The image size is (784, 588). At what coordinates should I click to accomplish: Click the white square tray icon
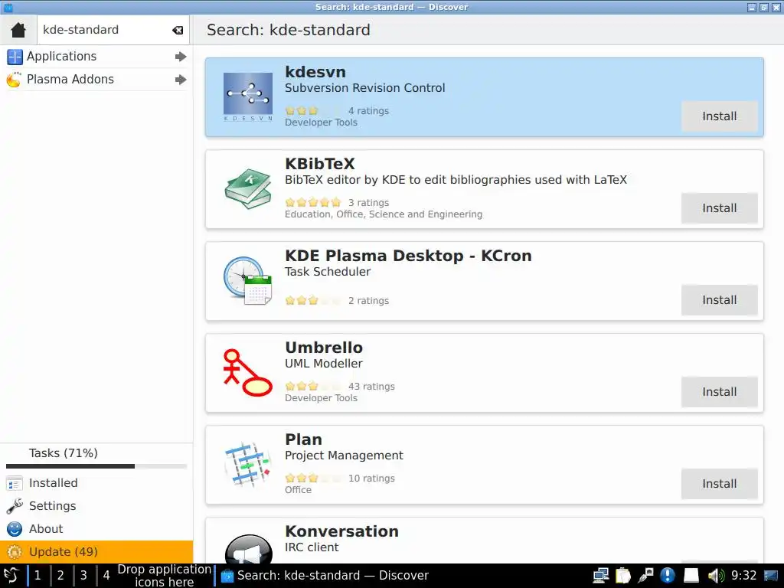(691, 576)
